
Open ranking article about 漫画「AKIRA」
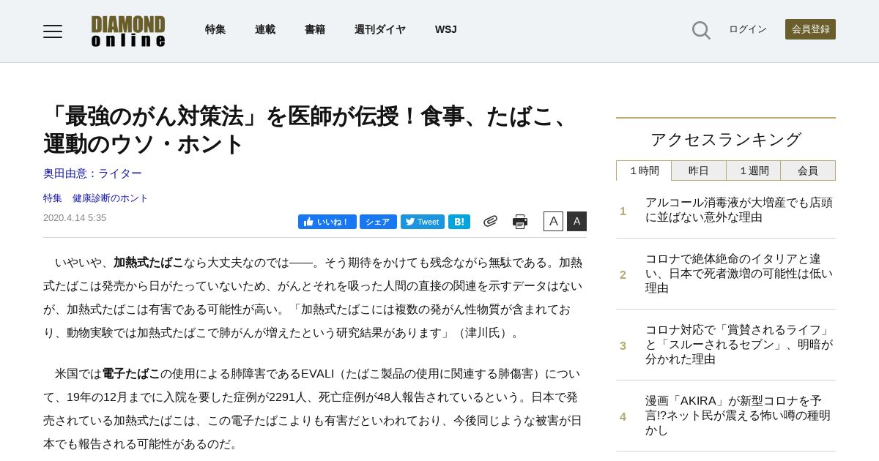coord(738,416)
